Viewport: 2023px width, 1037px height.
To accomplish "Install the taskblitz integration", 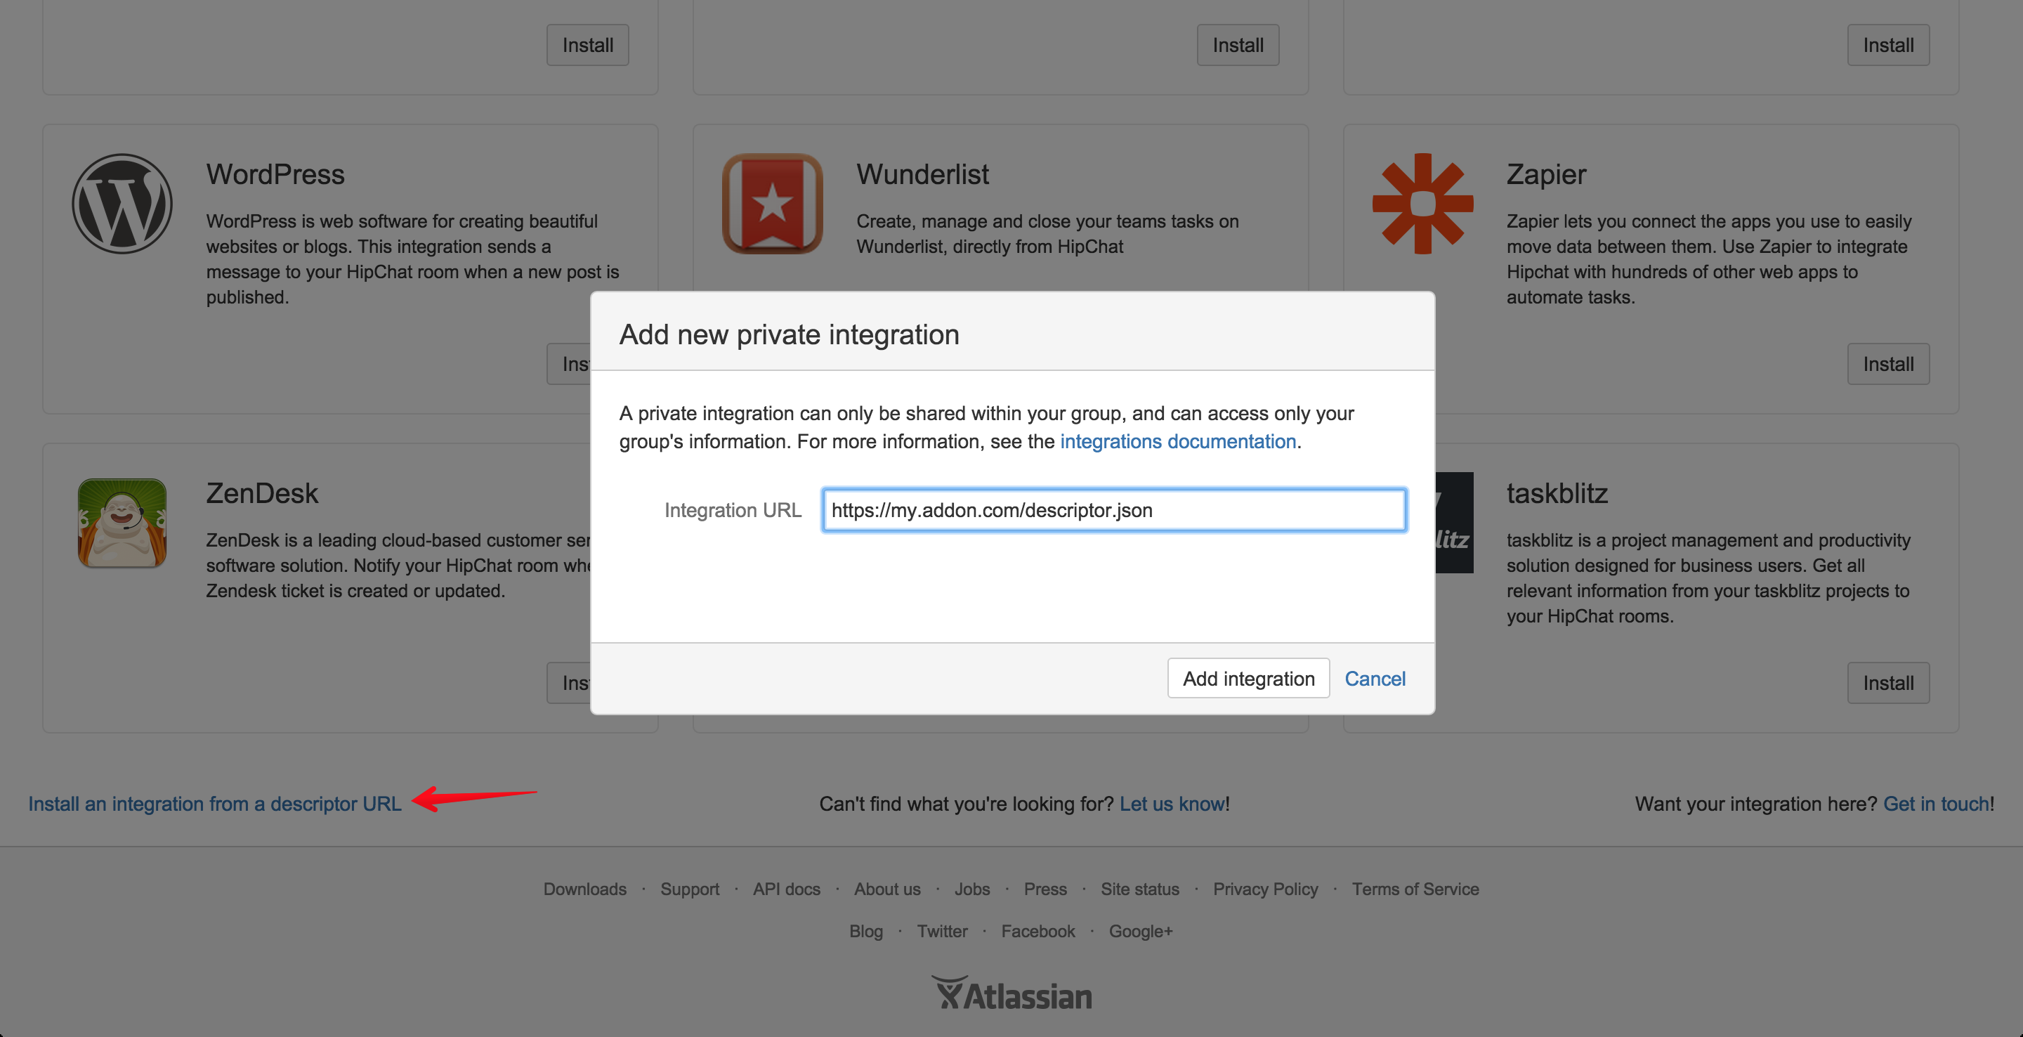I will 1887,684.
